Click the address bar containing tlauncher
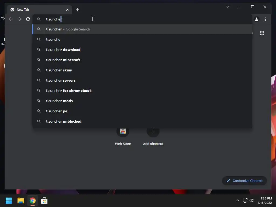Screen dimensions: 276x207 click(142, 19)
